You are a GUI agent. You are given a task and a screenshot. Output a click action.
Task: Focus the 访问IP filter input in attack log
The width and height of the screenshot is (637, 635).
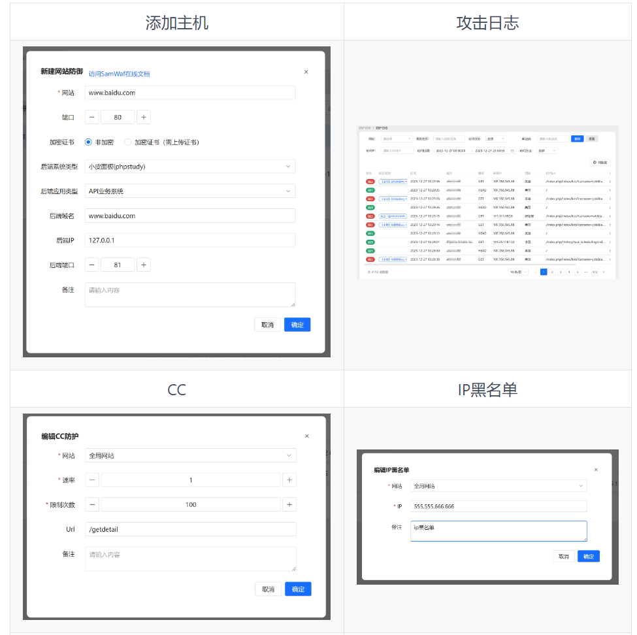pyautogui.click(x=397, y=151)
